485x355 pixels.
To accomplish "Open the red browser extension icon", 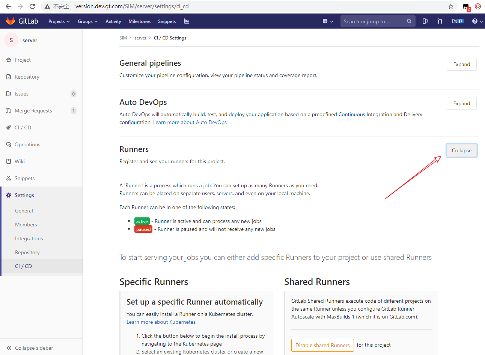I will coord(478,6).
